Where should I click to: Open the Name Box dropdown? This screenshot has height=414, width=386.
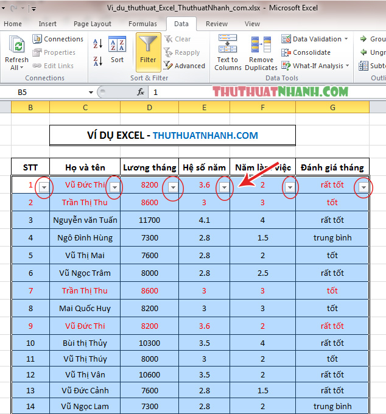tap(91, 93)
